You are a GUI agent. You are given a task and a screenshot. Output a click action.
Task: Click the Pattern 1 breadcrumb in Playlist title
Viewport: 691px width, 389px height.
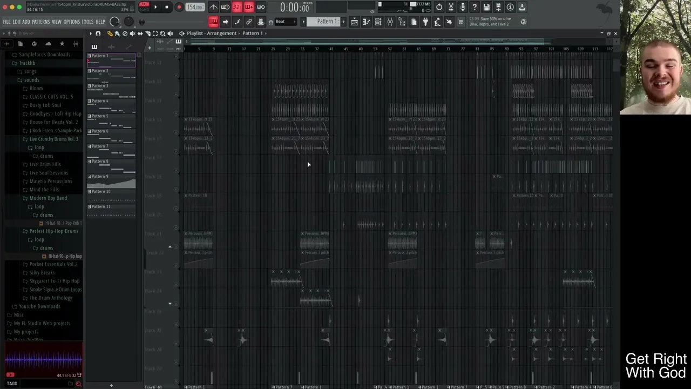[x=252, y=33]
